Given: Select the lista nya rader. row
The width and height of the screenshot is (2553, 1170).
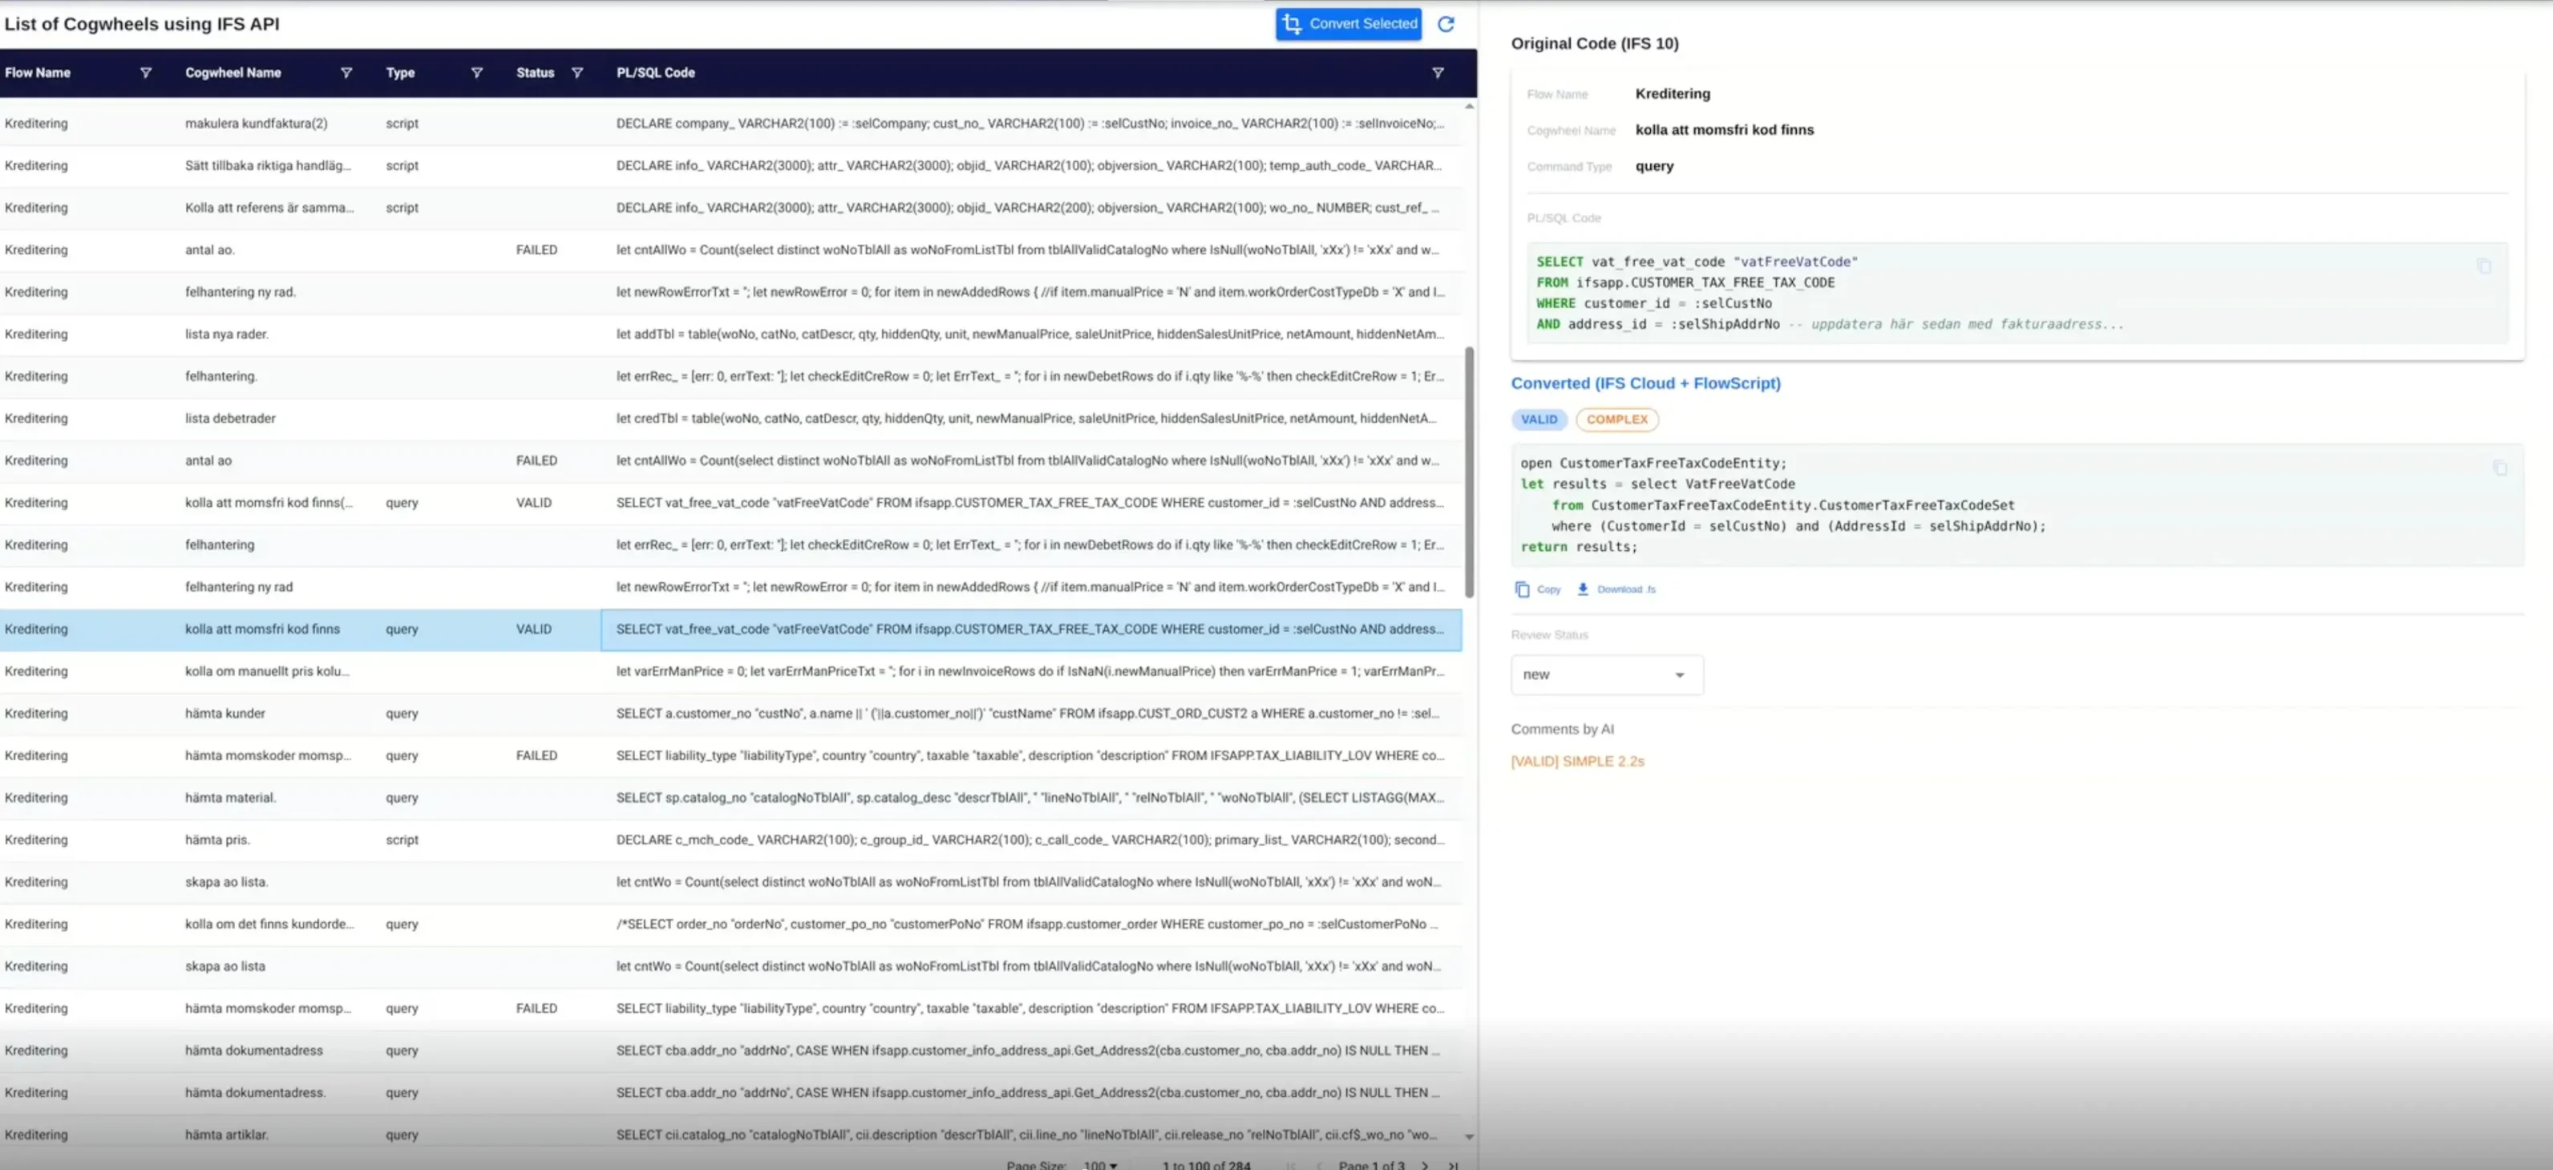Looking at the screenshot, I should (730, 334).
